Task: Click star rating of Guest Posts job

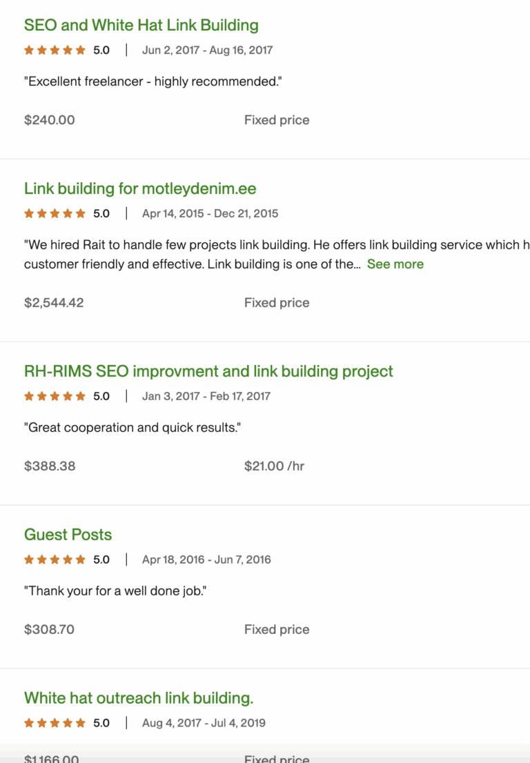Action: (55, 560)
